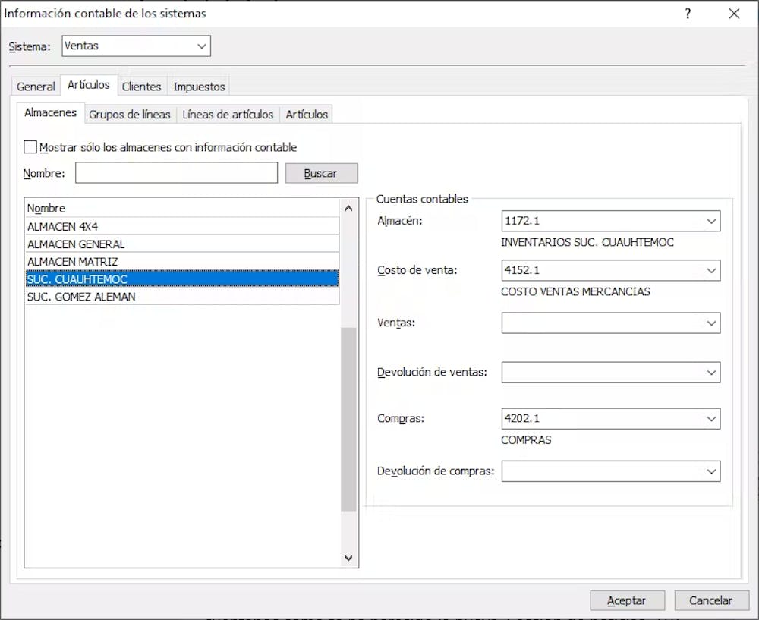Click the list's scroll down arrow
The image size is (759, 620).
(349, 558)
